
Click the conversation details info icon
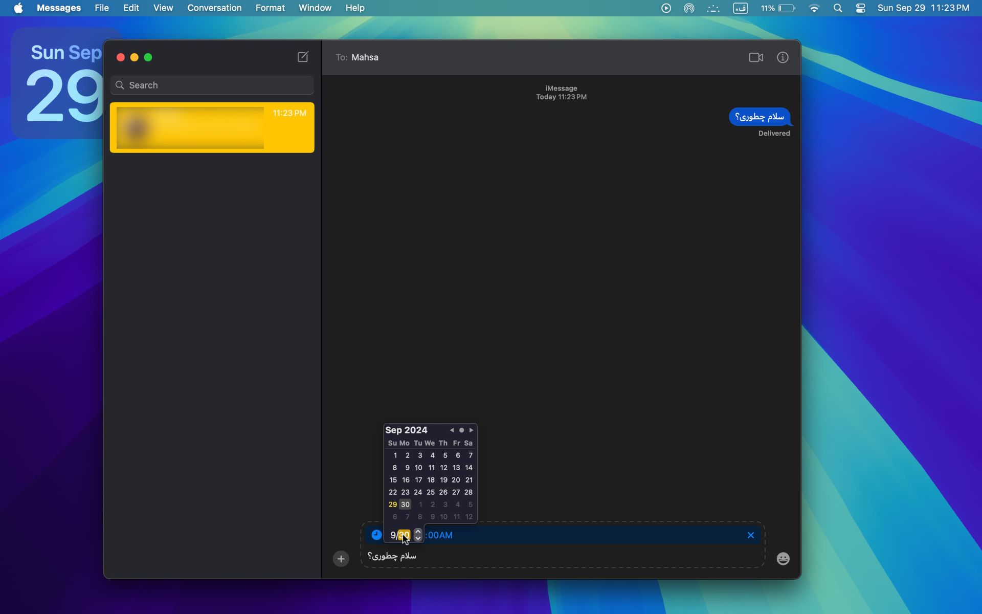tap(783, 57)
